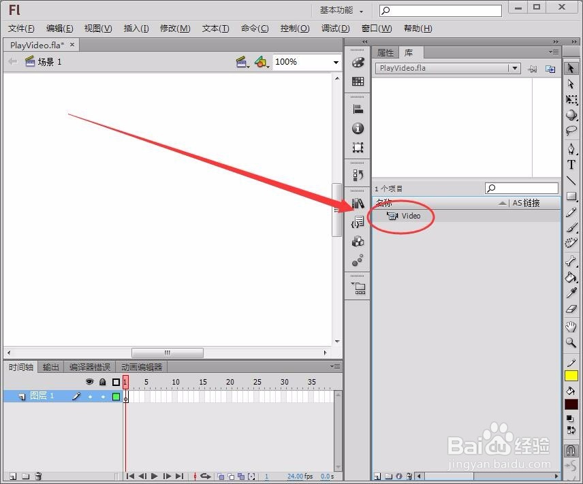Open the Components cubes icon
The image size is (583, 484).
(358, 241)
